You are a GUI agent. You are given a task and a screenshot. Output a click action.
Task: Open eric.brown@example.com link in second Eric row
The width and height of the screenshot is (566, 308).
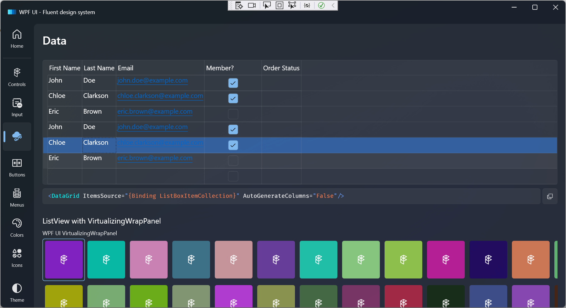155,158
